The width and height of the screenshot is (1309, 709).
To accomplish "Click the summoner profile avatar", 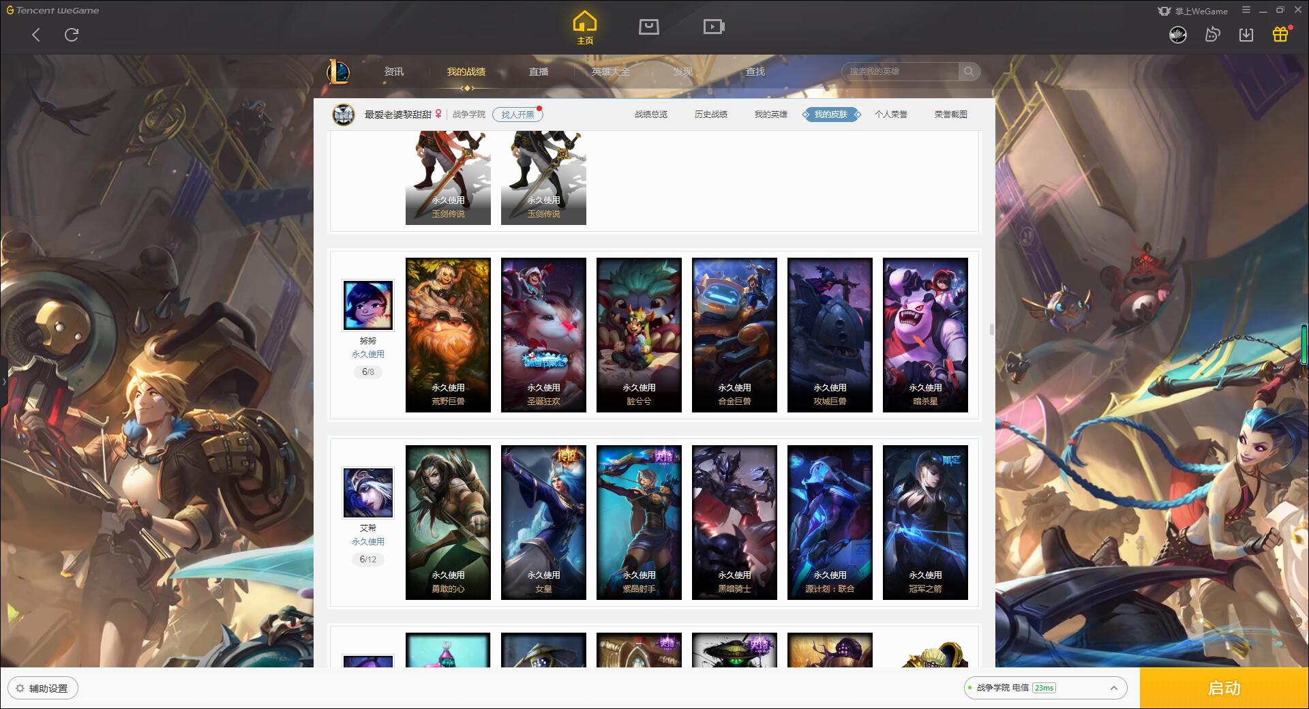I will pos(344,115).
